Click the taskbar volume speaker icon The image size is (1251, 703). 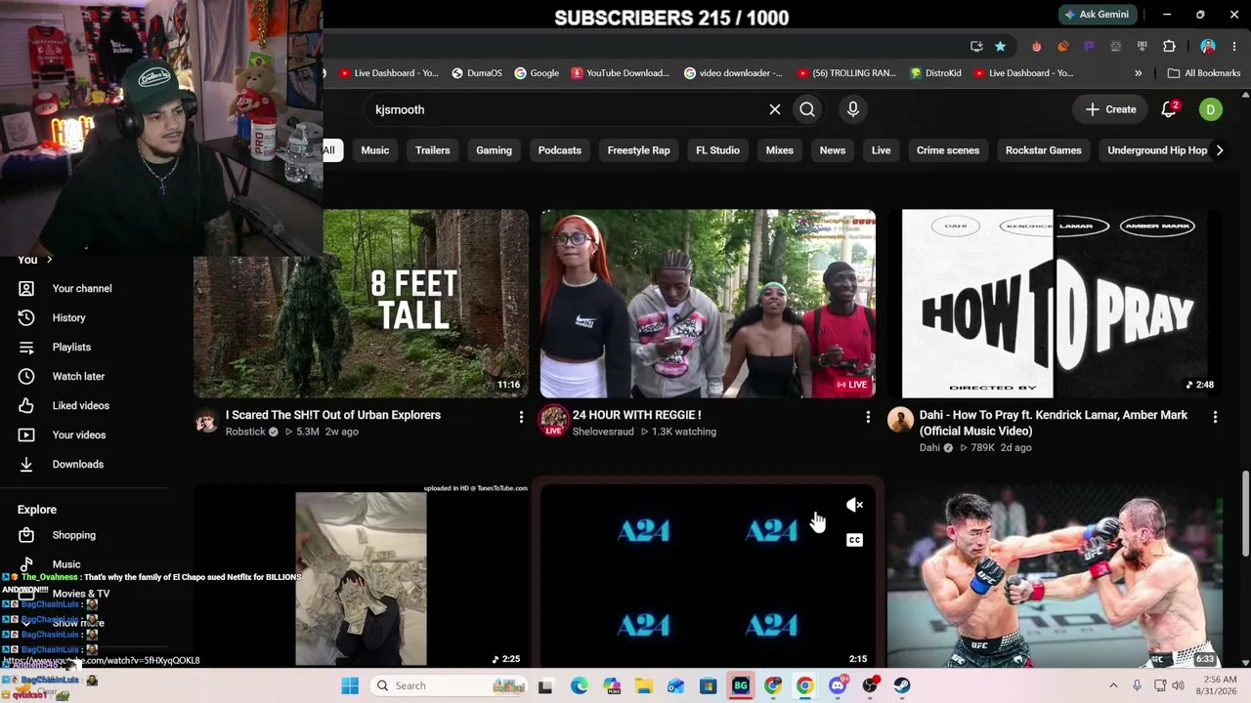[x=1178, y=685]
